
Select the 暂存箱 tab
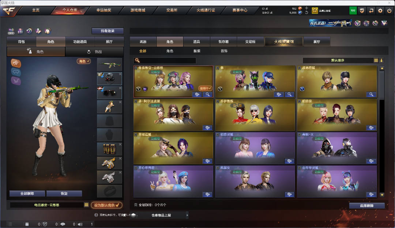[x=223, y=42]
